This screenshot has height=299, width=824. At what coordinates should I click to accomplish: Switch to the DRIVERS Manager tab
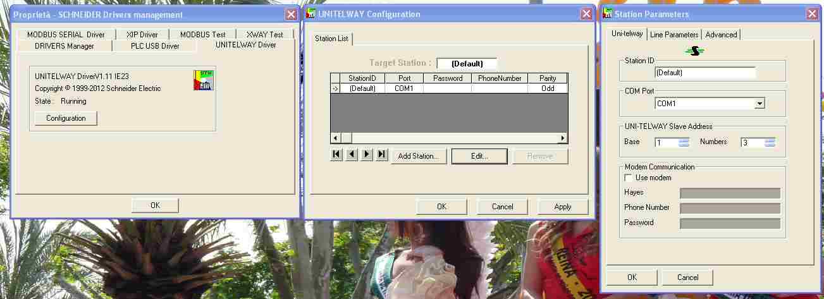coord(65,46)
